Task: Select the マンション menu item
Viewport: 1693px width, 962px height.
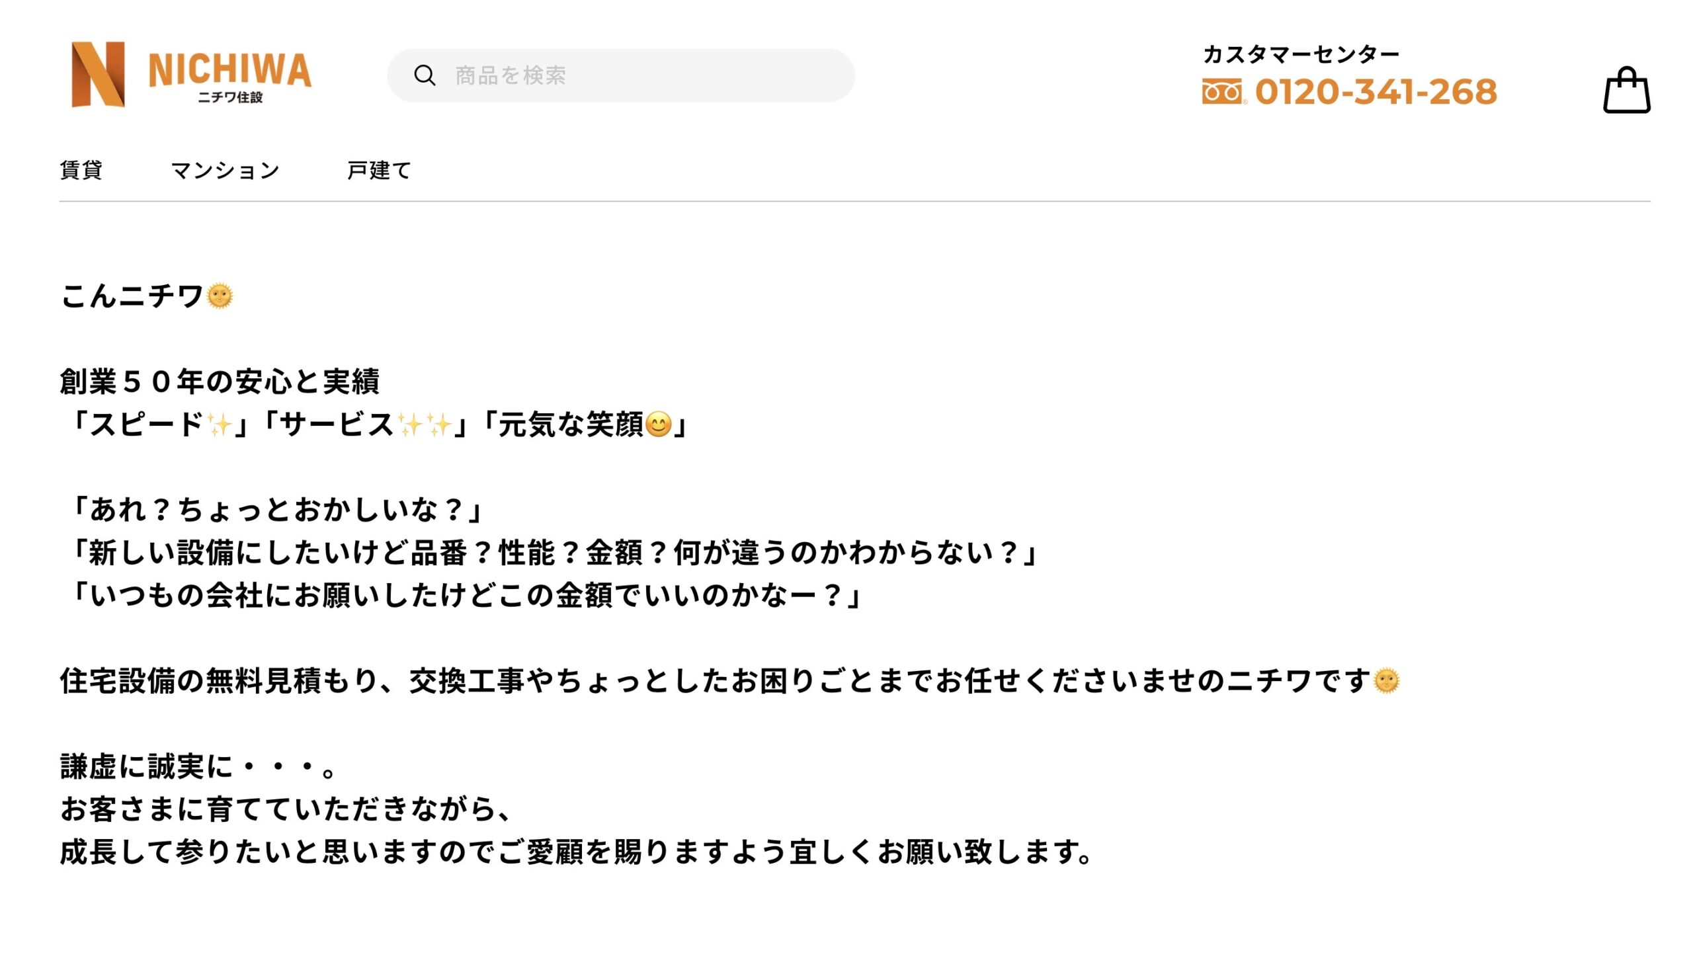Action: pos(225,171)
